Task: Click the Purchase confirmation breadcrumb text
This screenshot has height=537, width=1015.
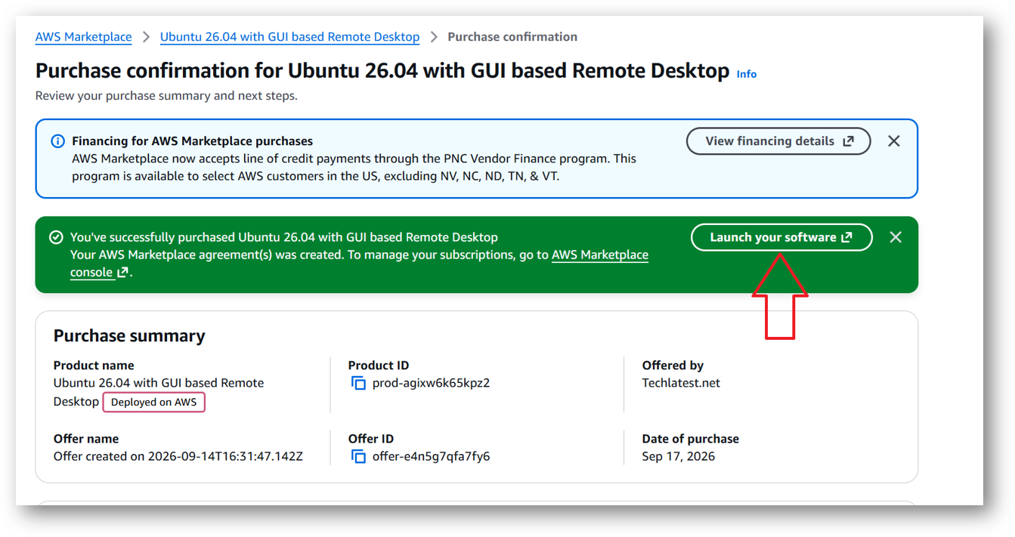Action: point(512,37)
